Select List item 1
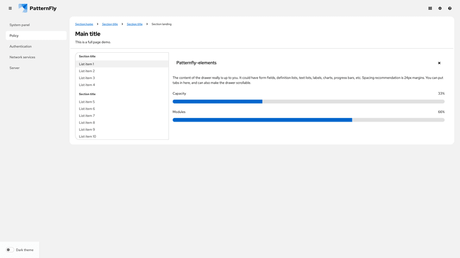The height and width of the screenshot is (258, 460). tap(86, 64)
